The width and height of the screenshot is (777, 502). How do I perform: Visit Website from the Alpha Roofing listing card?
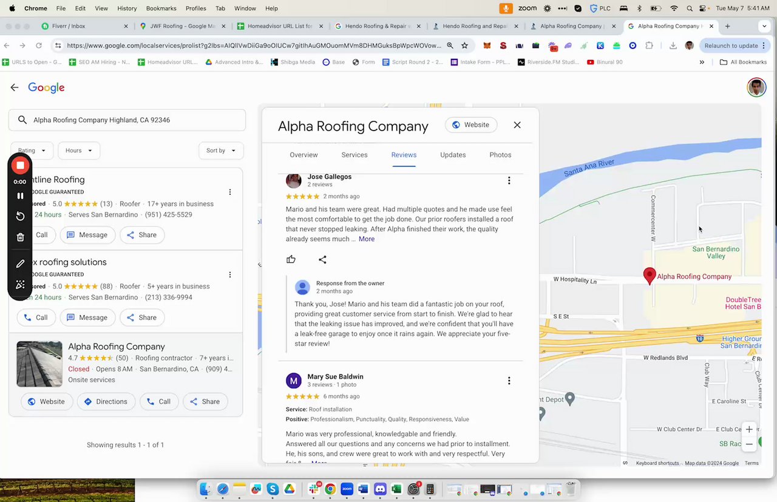point(47,401)
